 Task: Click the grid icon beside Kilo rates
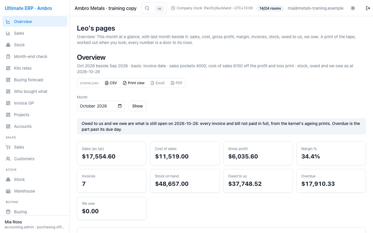click(x=8, y=68)
